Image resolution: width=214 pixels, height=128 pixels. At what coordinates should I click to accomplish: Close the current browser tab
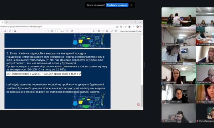tap(3, 22)
